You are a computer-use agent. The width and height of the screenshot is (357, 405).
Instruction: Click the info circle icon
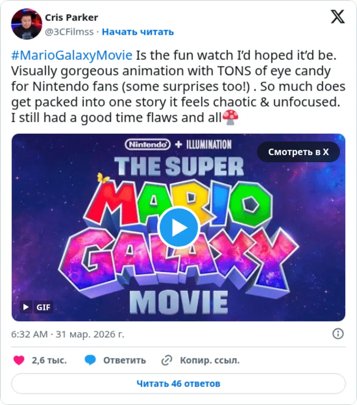pos(338,334)
